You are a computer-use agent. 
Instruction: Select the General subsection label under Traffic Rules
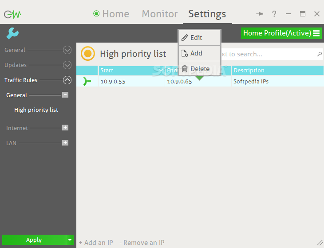click(x=16, y=95)
